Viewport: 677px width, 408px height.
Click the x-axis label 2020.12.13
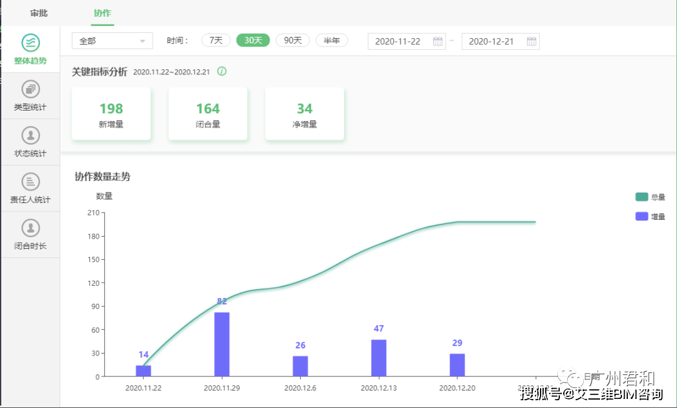pos(379,388)
